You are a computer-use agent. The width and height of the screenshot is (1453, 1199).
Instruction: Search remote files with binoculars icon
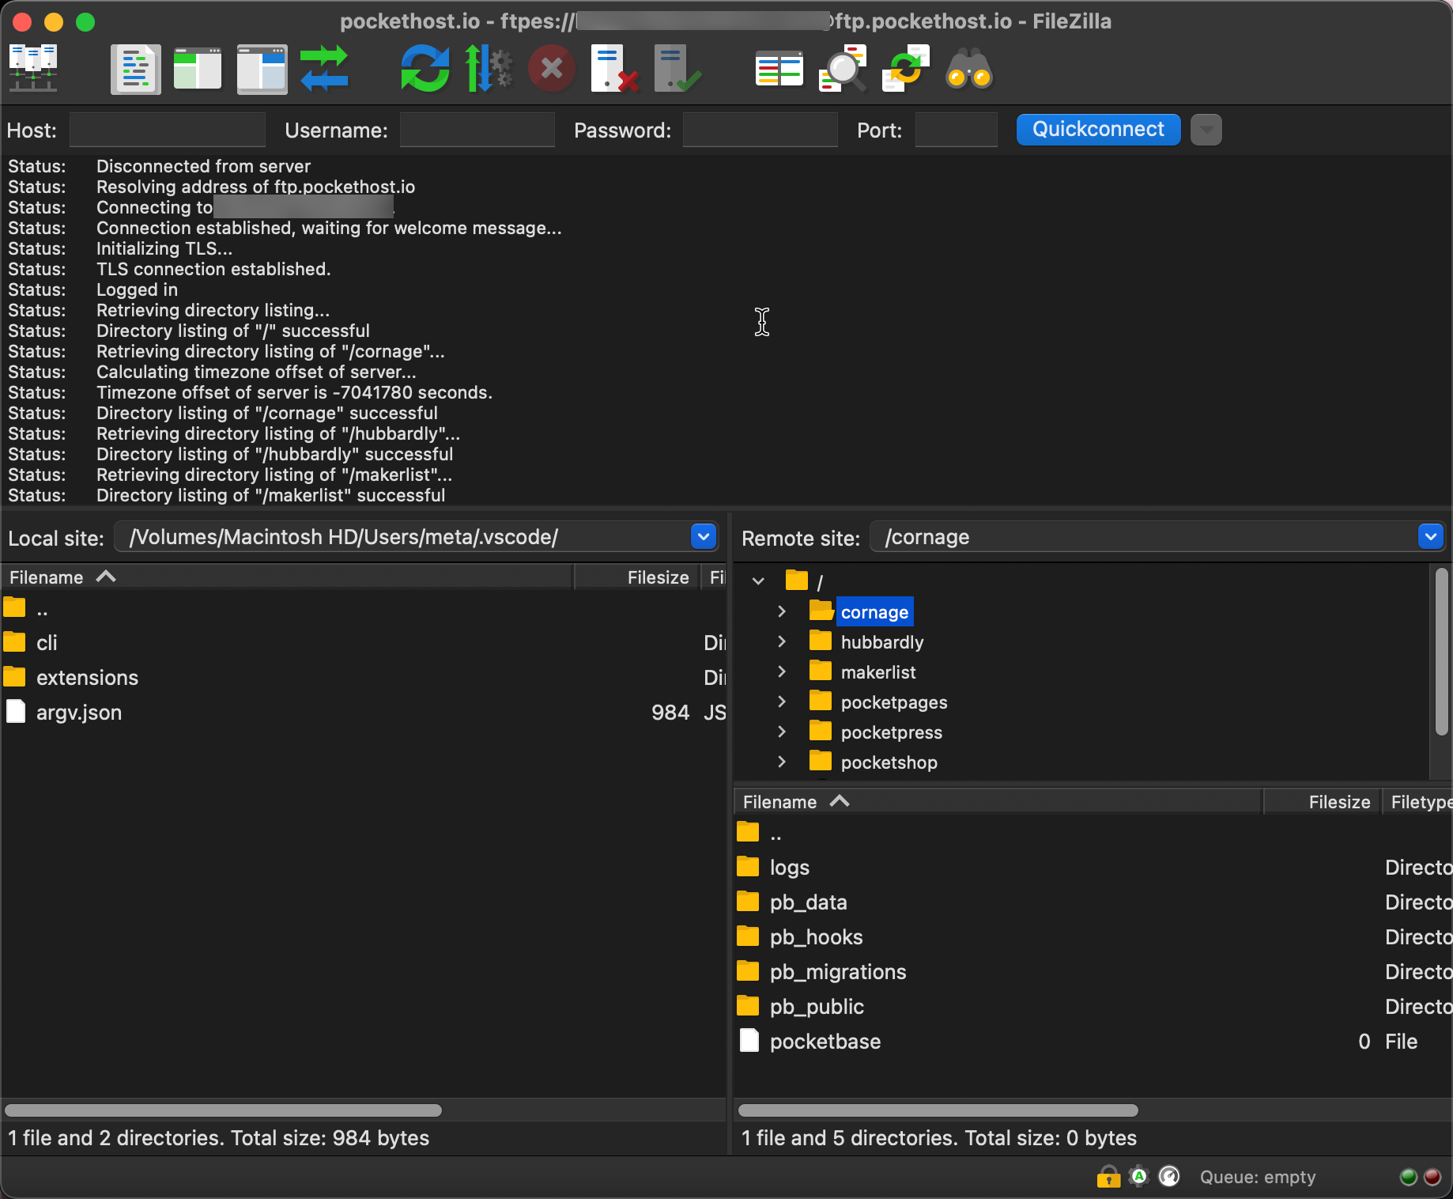(968, 69)
